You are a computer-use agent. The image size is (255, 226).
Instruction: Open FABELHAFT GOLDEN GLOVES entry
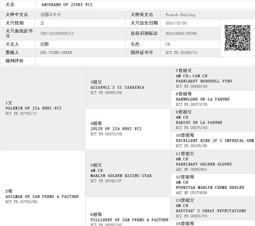point(204,164)
